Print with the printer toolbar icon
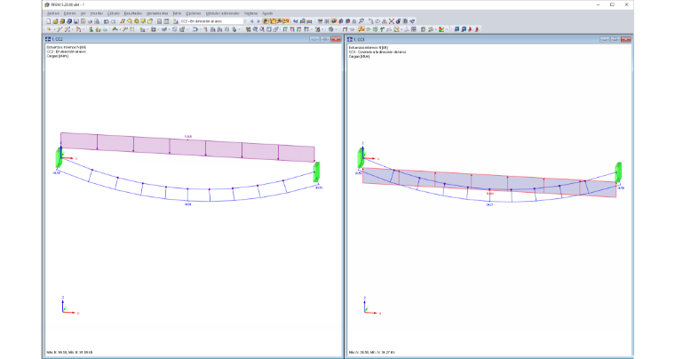Viewport: 675px width, 359px height. pos(90,21)
